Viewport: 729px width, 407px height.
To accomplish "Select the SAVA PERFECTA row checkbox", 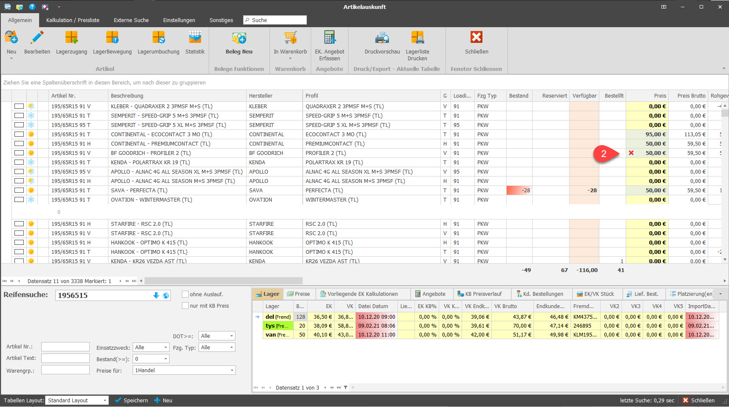I will point(19,190).
